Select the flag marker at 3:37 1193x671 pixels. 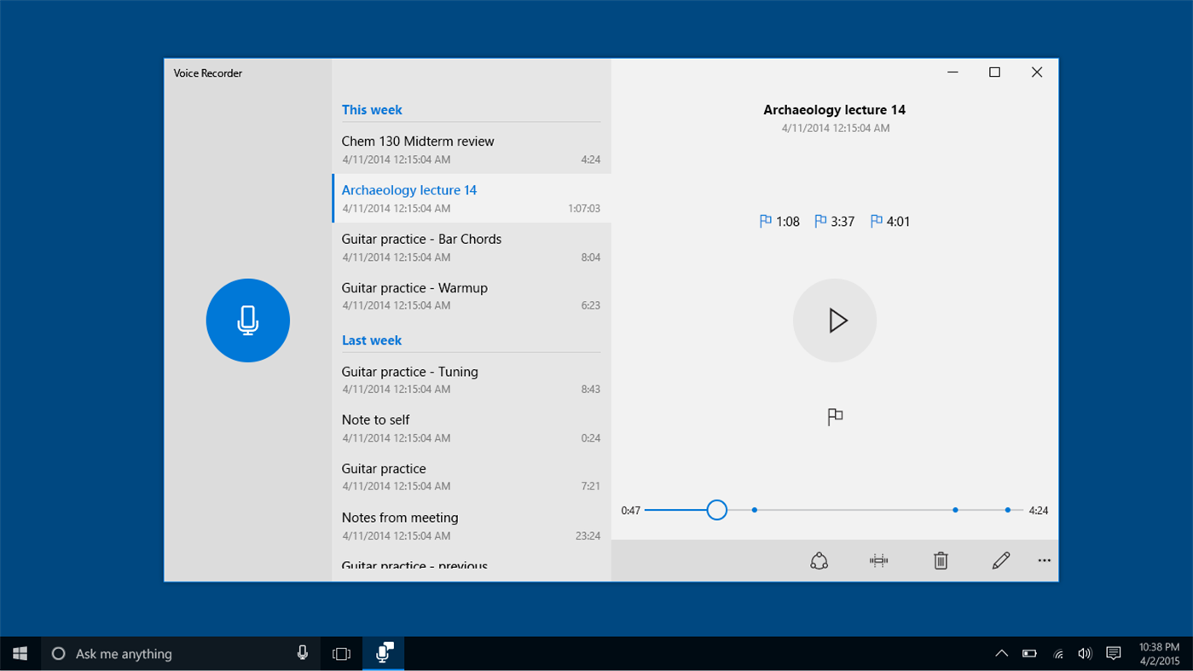tap(834, 221)
